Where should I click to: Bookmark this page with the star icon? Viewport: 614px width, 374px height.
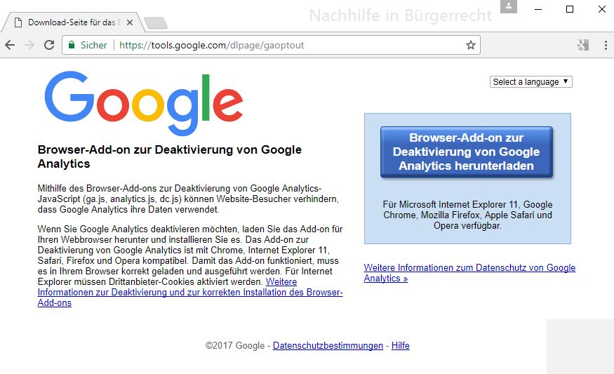[471, 45]
